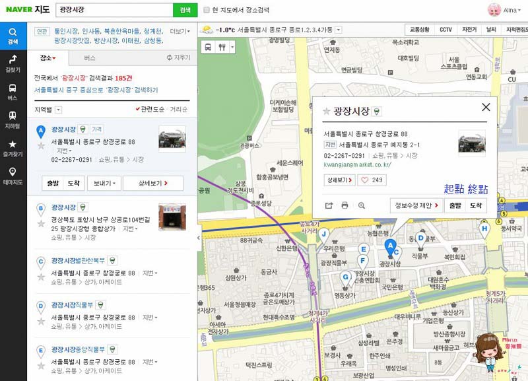Select the 자전거 map tab

(469, 30)
